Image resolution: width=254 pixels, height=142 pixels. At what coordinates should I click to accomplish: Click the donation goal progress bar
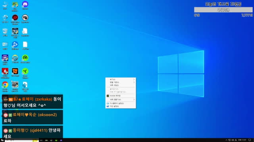coord(223,10)
